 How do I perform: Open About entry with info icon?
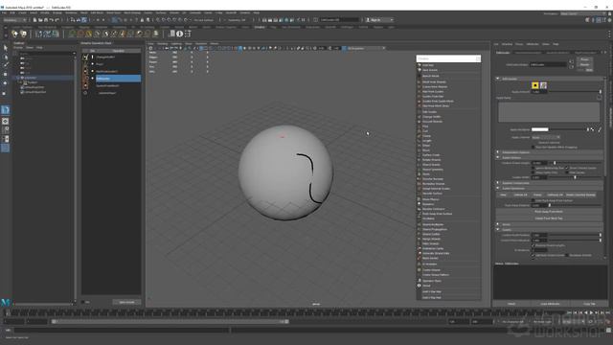point(426,286)
